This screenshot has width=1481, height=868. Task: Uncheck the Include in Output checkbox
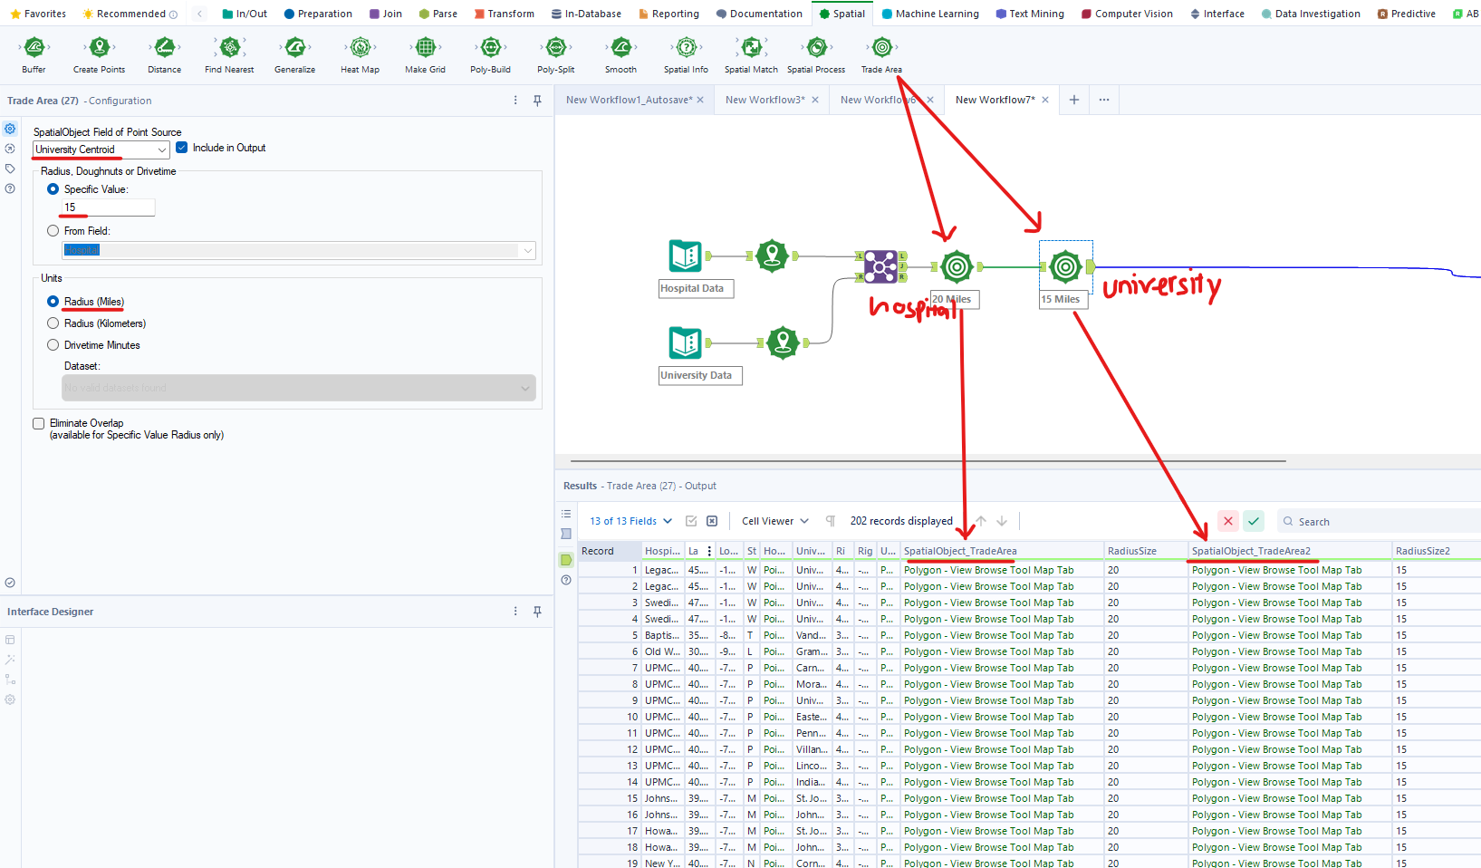182,148
